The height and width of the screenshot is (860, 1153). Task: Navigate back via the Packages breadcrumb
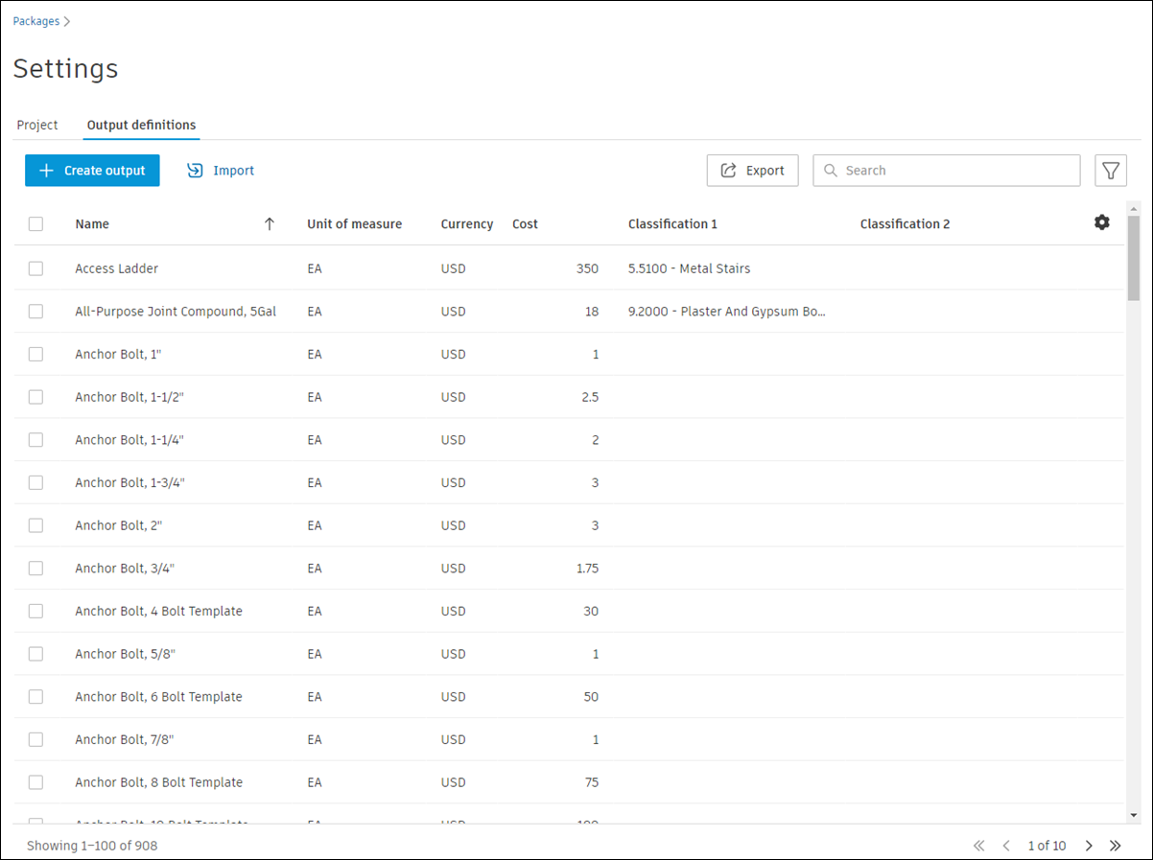coord(36,21)
